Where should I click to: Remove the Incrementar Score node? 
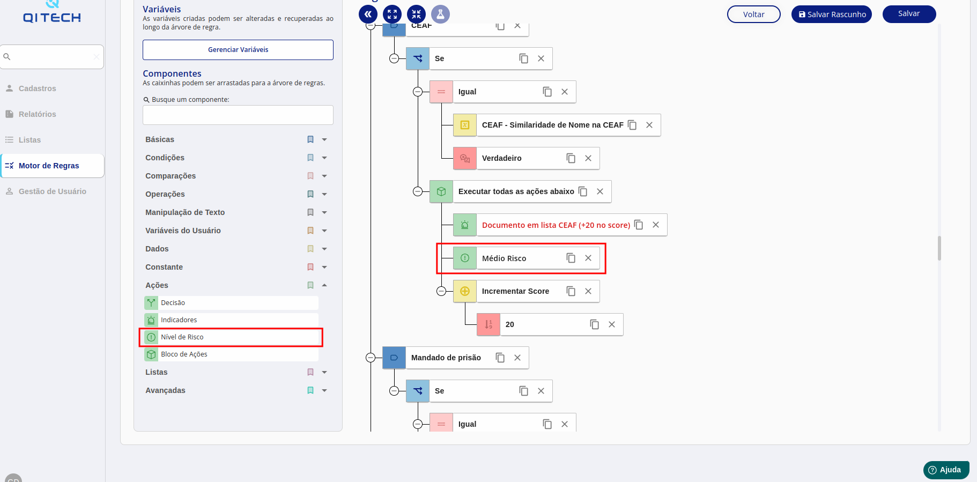(588, 291)
